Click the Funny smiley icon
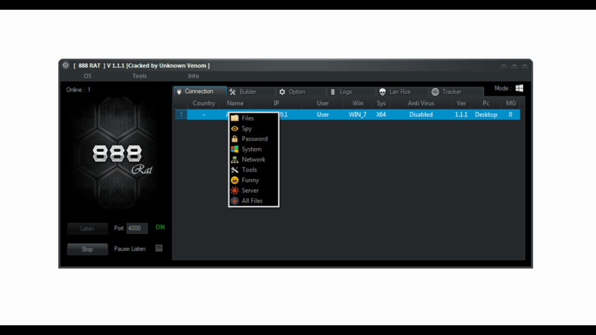The height and width of the screenshot is (335, 596). pos(235,180)
